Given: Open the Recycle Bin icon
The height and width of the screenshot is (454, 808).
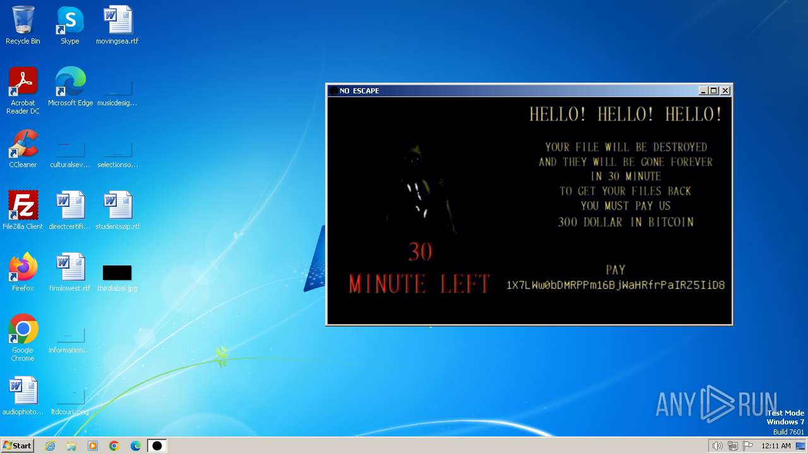Looking at the screenshot, I should [23, 25].
